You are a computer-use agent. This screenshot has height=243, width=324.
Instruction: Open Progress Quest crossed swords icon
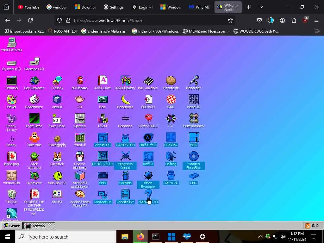125,160
